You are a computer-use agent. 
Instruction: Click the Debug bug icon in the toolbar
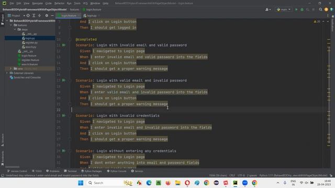click(302, 9)
